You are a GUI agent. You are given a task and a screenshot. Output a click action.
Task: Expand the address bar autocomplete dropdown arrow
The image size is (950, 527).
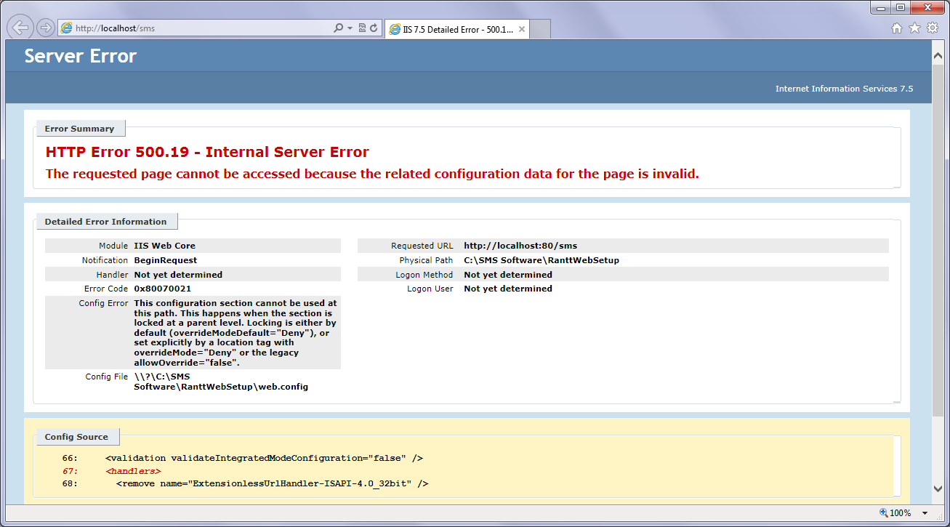pos(350,28)
